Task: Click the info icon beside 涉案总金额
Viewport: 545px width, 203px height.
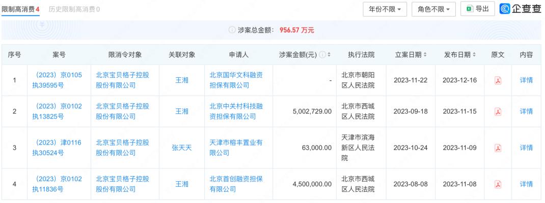Action: pos(232,30)
